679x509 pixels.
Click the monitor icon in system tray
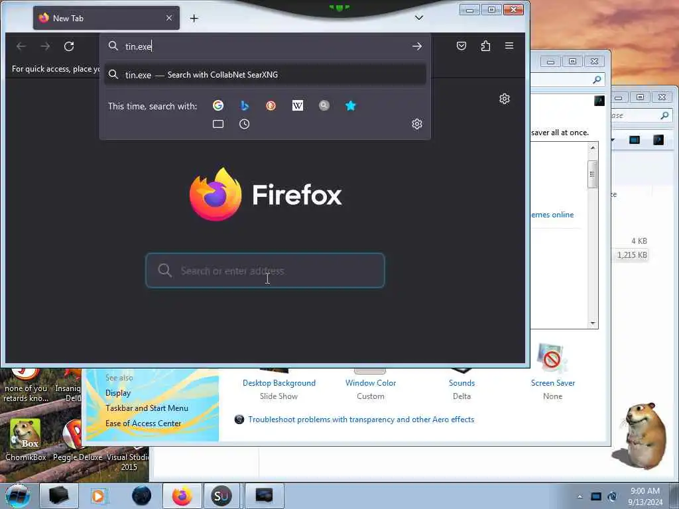coord(596,496)
